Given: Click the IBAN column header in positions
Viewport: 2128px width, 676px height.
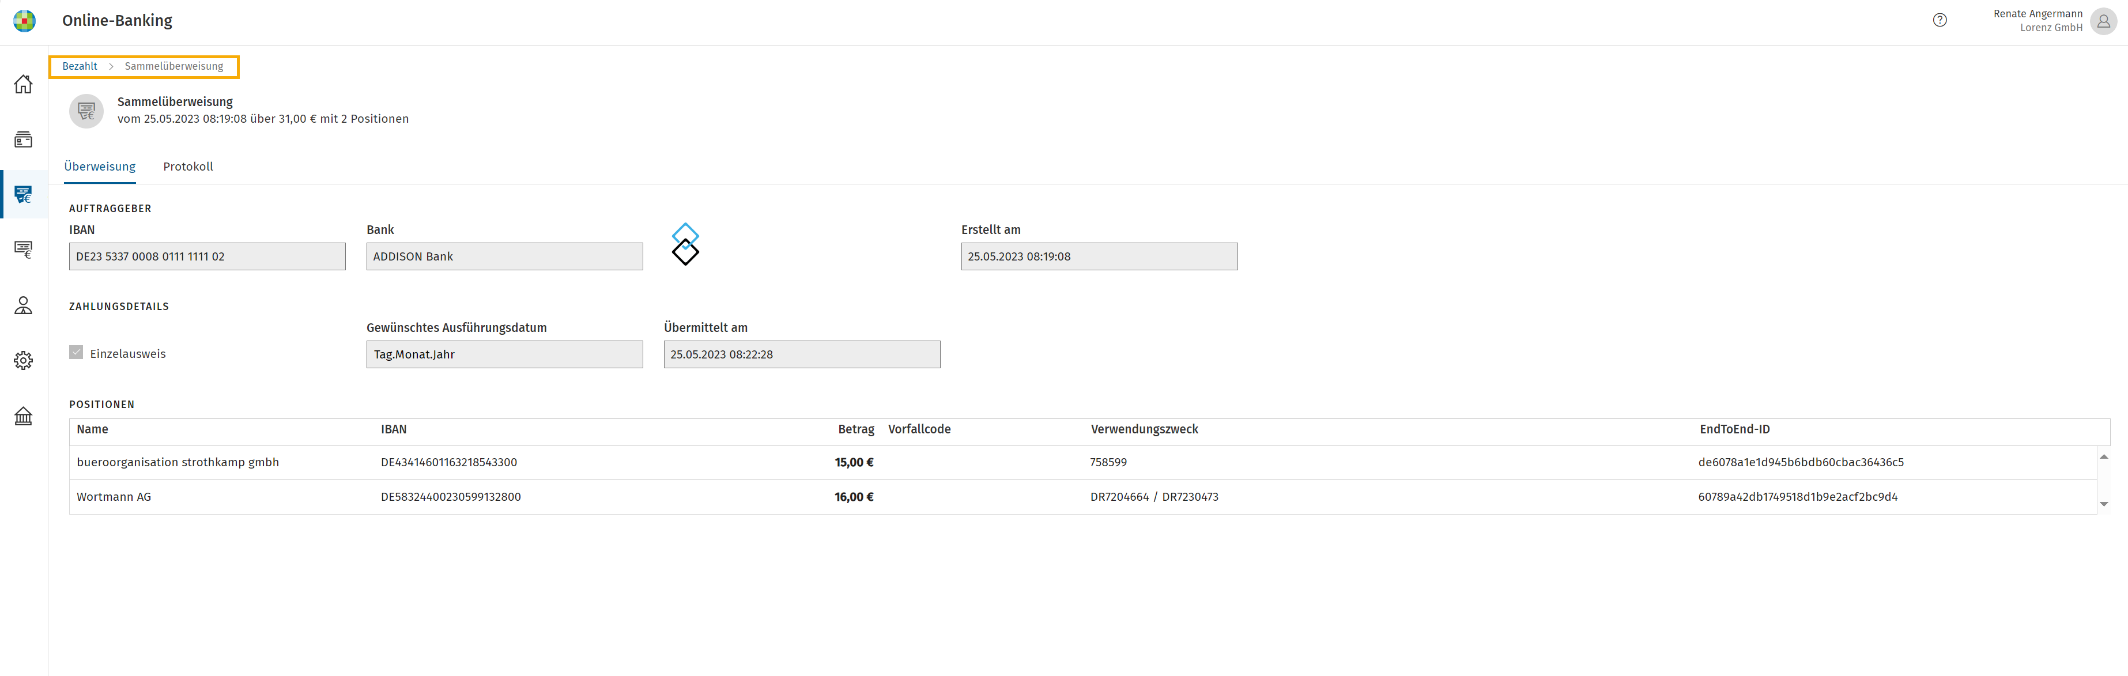Looking at the screenshot, I should click(x=394, y=430).
